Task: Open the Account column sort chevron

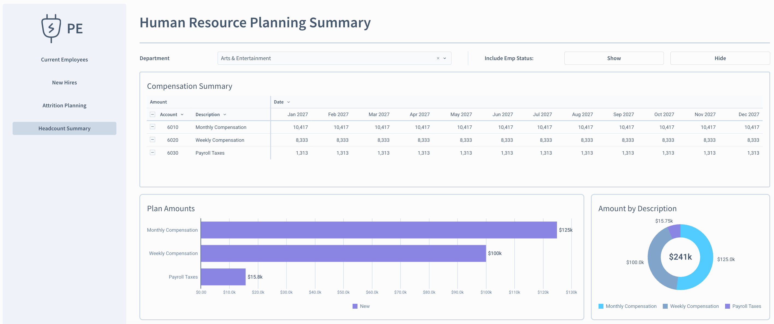Action: [182, 114]
